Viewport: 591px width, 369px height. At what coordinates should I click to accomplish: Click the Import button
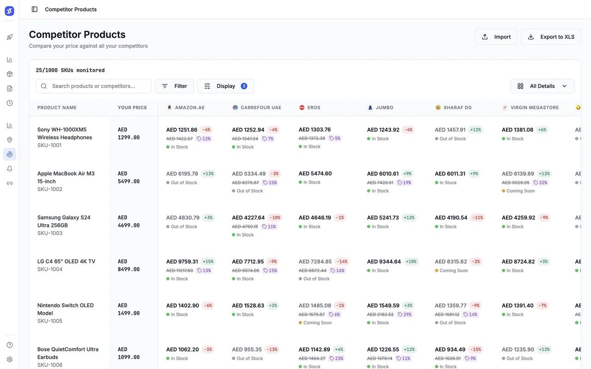coord(496,37)
